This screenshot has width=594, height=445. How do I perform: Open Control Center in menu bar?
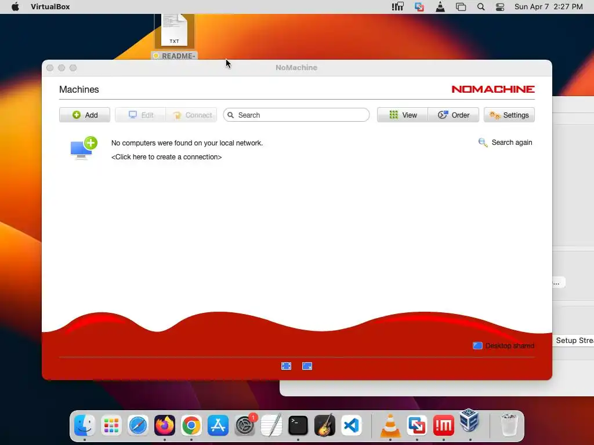(500, 7)
